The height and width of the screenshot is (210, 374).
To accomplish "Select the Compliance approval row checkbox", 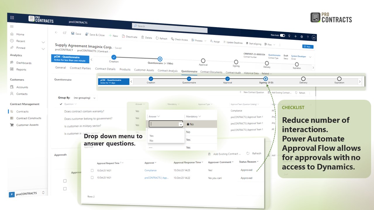I will 92,170.
